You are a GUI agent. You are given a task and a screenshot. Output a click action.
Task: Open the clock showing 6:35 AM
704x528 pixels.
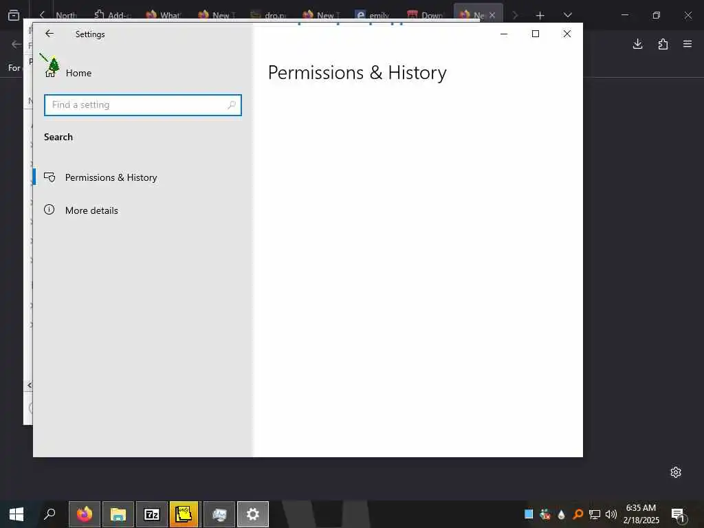tap(641, 514)
